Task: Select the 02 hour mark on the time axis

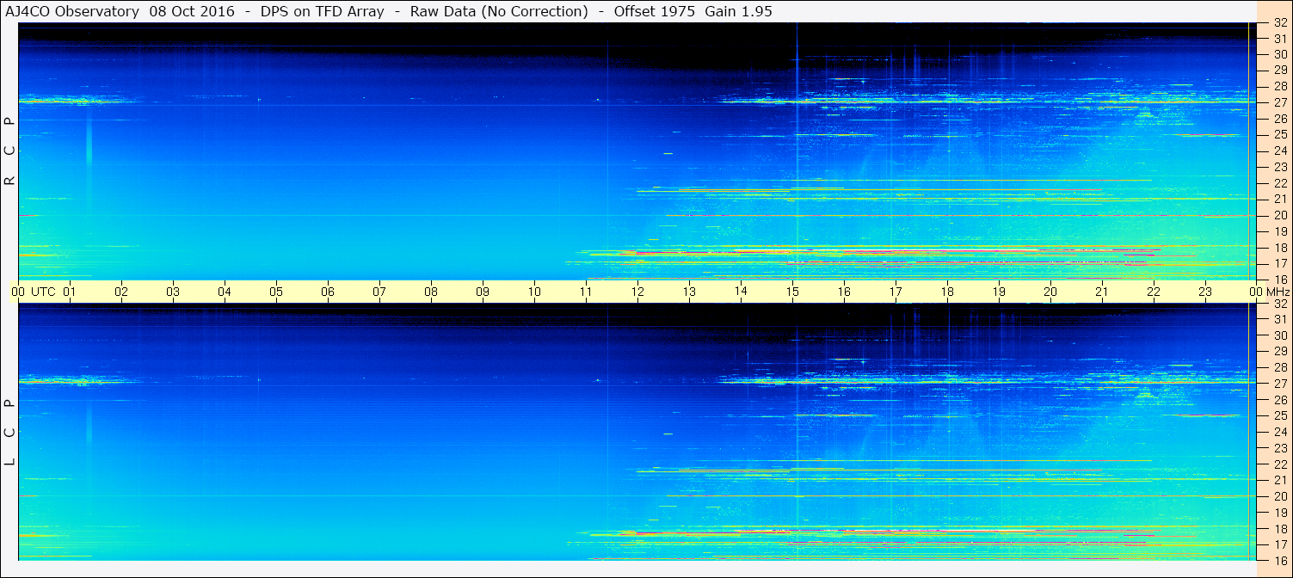Action: [121, 292]
